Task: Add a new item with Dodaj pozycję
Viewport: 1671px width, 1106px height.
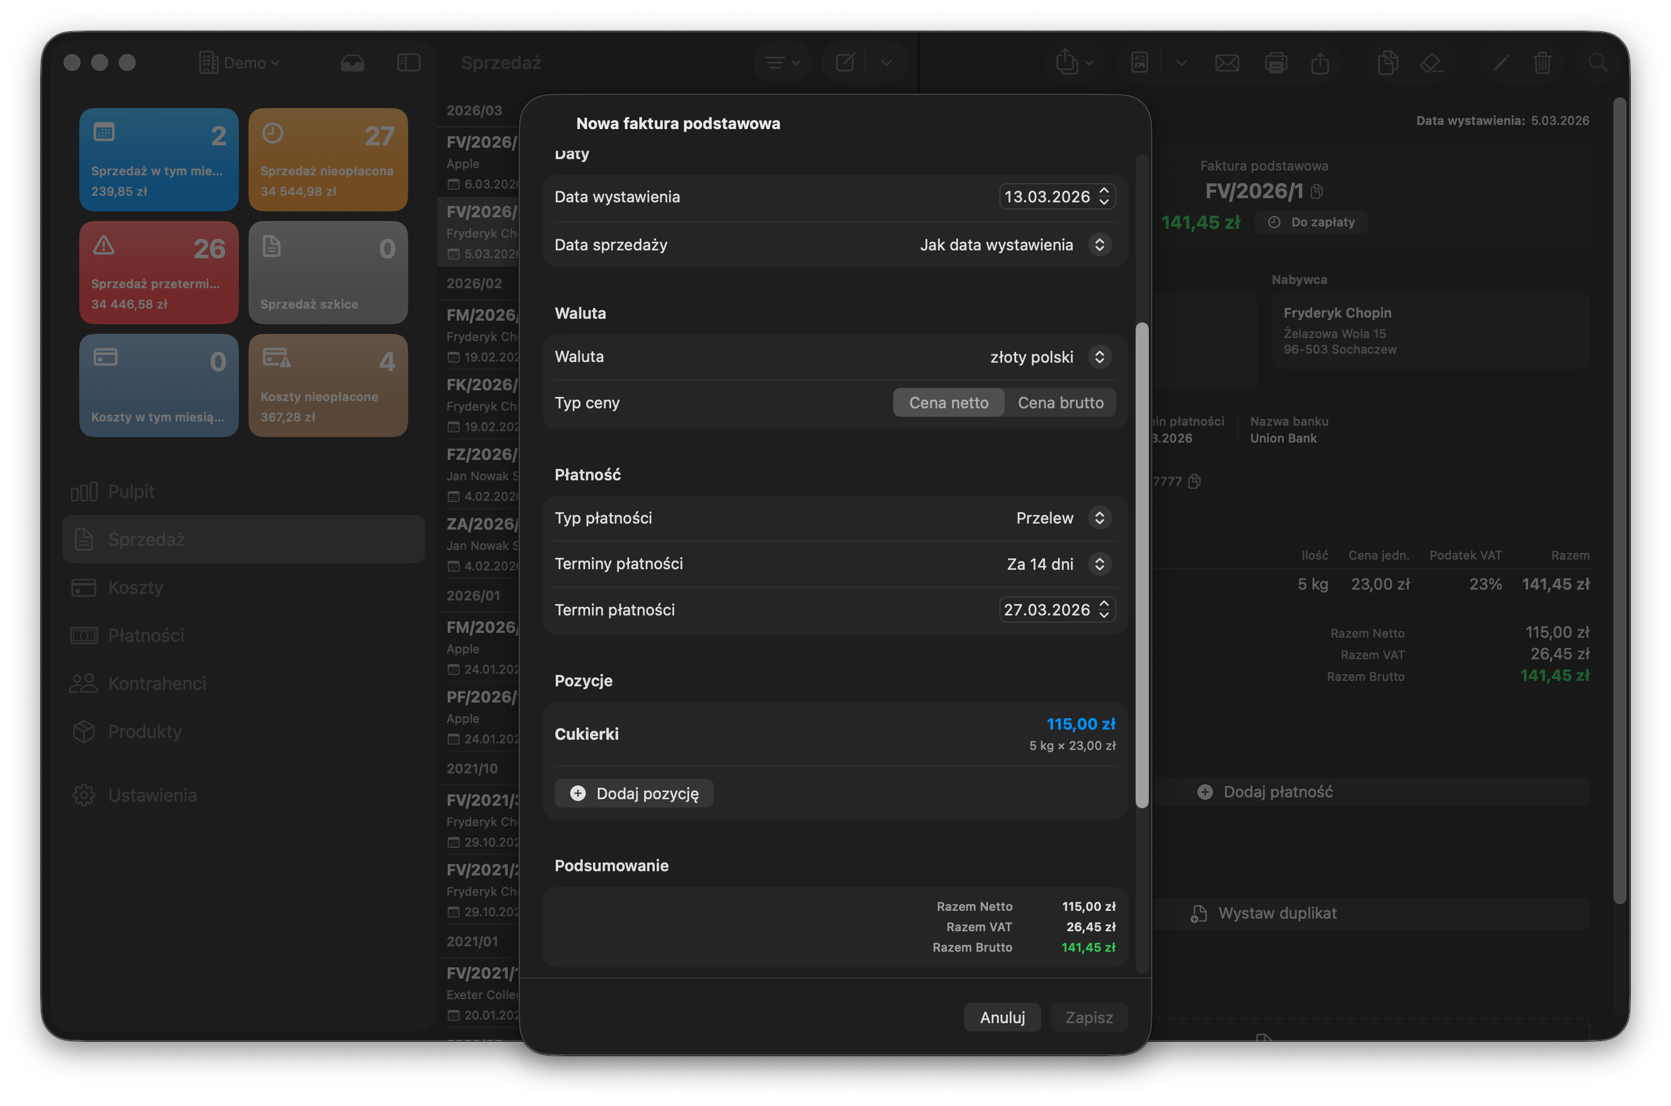Action: 633,793
